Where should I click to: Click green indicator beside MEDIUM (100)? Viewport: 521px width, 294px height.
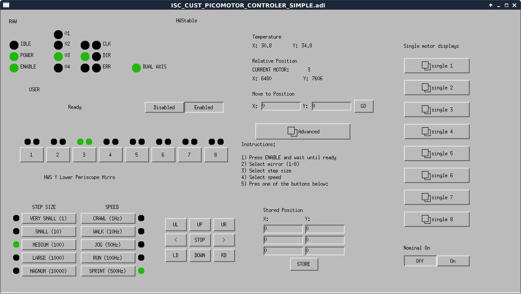pyautogui.click(x=16, y=244)
